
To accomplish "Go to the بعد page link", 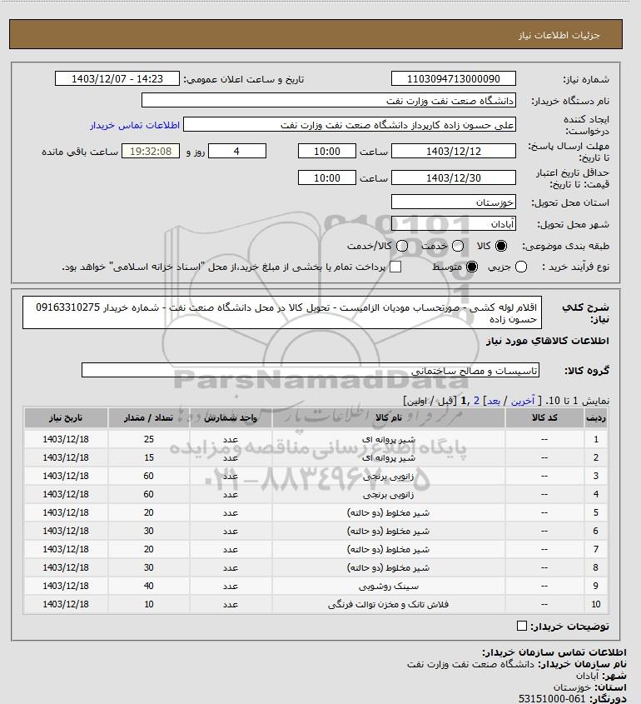I will click(x=494, y=401).
